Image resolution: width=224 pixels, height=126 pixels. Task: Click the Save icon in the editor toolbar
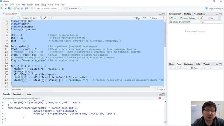tap(18, 18)
